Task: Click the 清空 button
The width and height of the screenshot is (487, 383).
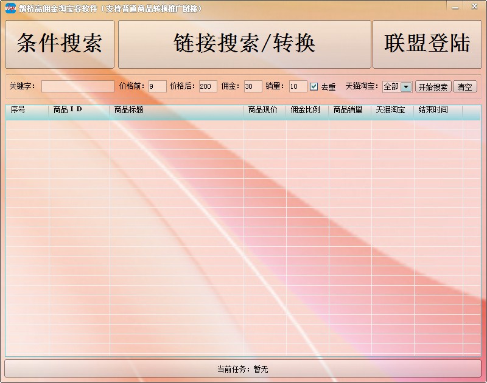Action: coord(464,87)
